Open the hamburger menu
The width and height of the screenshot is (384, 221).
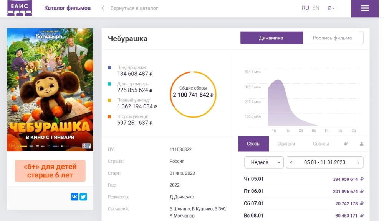(364, 8)
